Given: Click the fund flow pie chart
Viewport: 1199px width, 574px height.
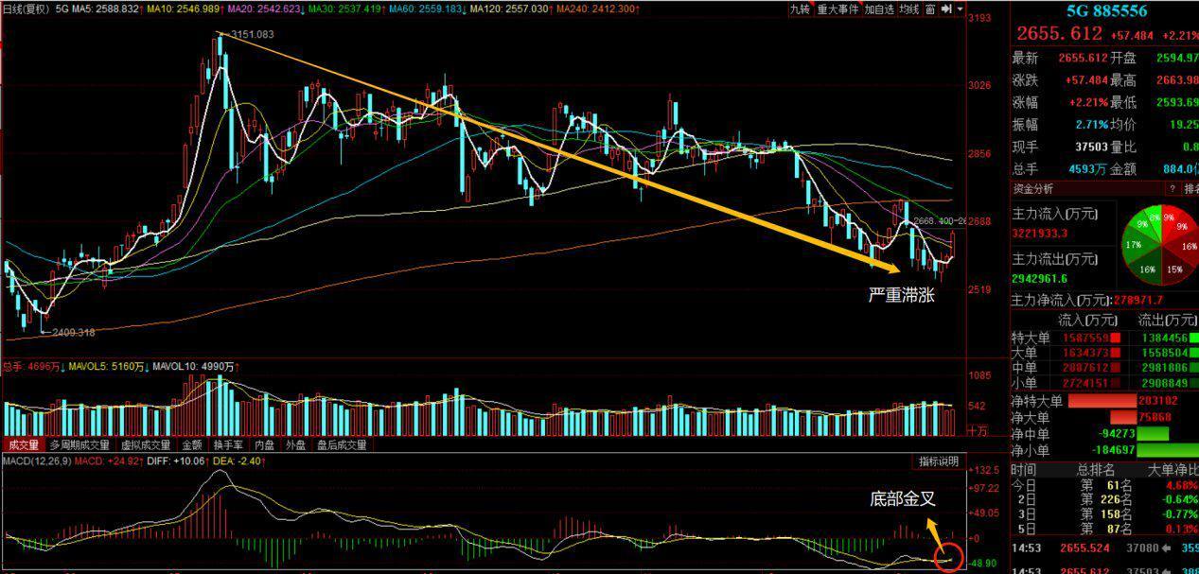Looking at the screenshot, I should click(1161, 245).
